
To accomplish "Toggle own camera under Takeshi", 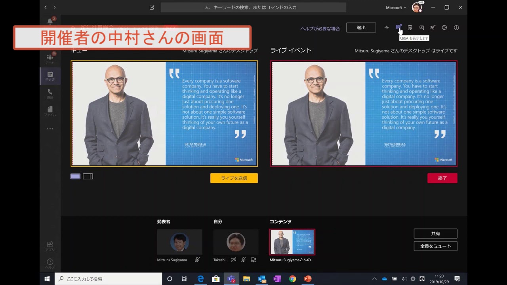I will (x=234, y=260).
